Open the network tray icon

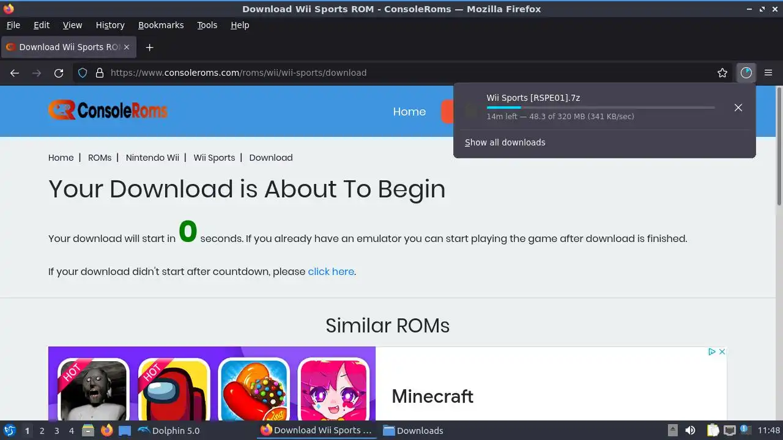click(x=729, y=430)
